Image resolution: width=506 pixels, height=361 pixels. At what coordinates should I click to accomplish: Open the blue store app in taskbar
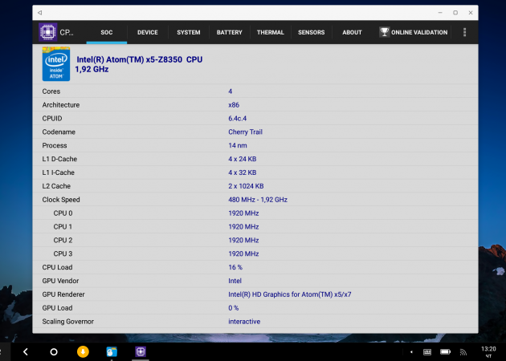(111, 351)
